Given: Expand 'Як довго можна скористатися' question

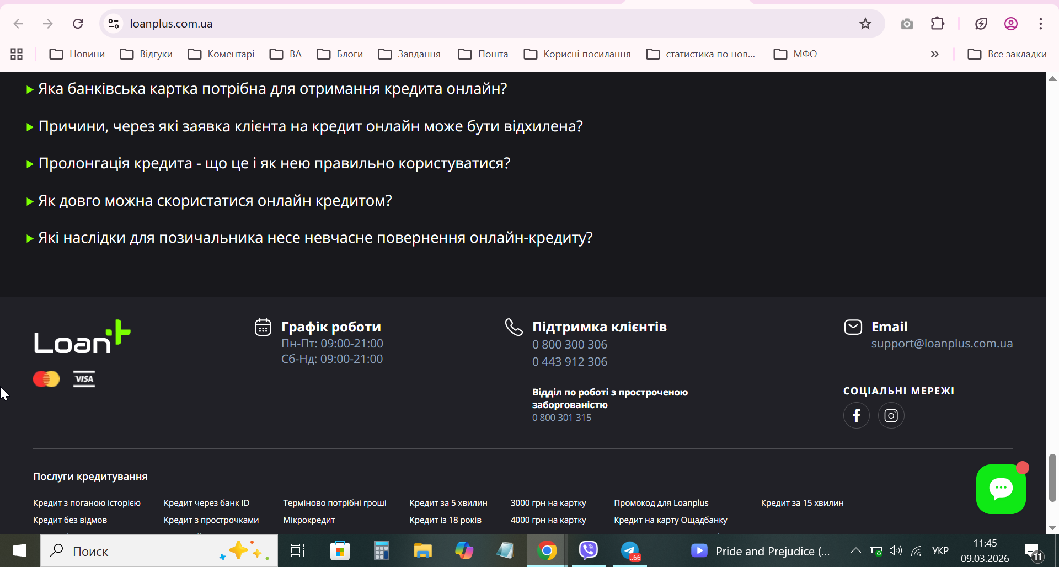Looking at the screenshot, I should [x=210, y=201].
